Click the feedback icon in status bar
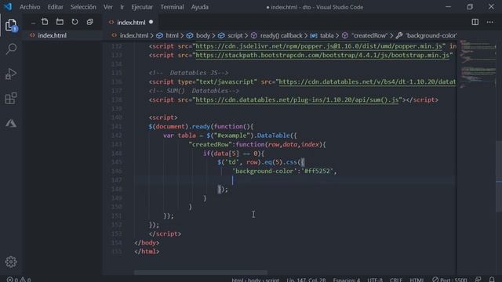Viewport: 502px width, 282px height. [478, 280]
